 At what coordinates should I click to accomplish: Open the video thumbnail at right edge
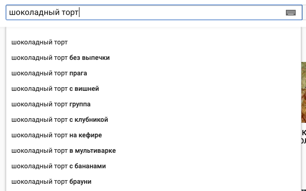click(x=303, y=92)
